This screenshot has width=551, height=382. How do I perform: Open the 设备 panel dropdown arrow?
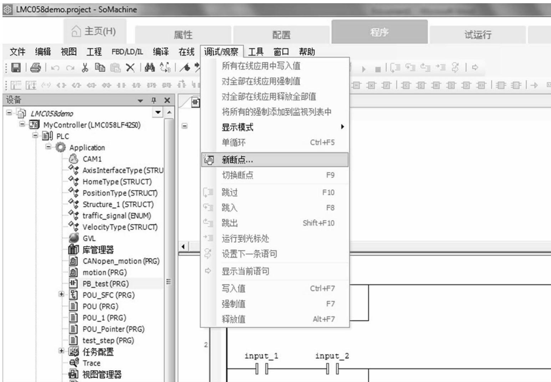coord(141,101)
